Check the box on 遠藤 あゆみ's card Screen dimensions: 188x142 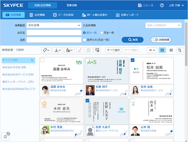(42, 60)
